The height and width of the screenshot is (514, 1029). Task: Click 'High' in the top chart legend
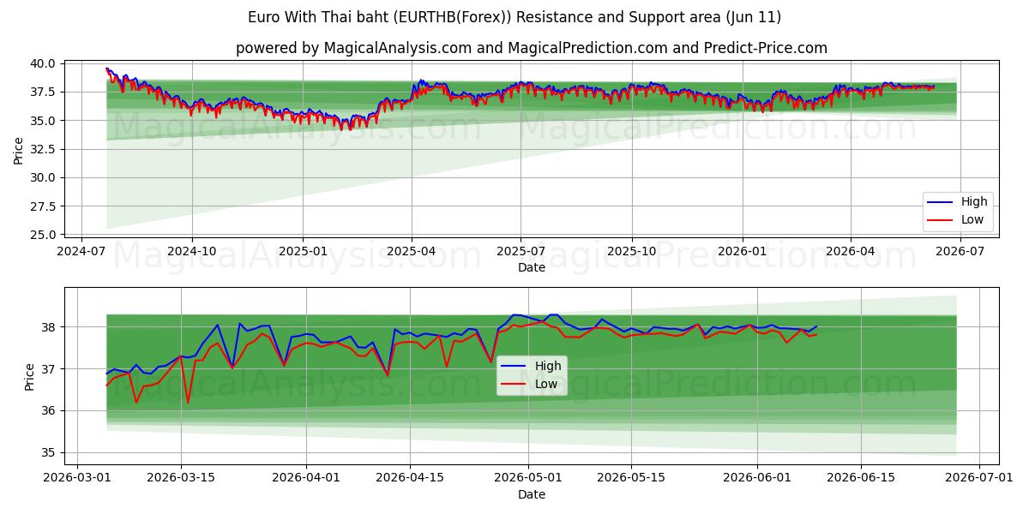974,202
